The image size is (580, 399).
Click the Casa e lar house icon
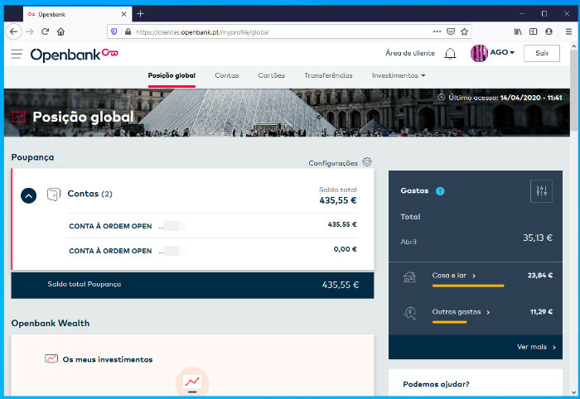coord(409,277)
